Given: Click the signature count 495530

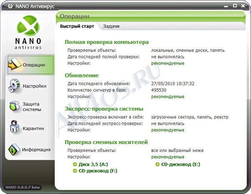Looking at the screenshot, I should pos(159,90).
